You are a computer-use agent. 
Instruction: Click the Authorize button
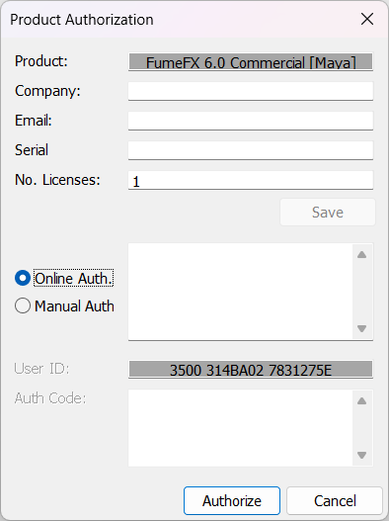(232, 500)
